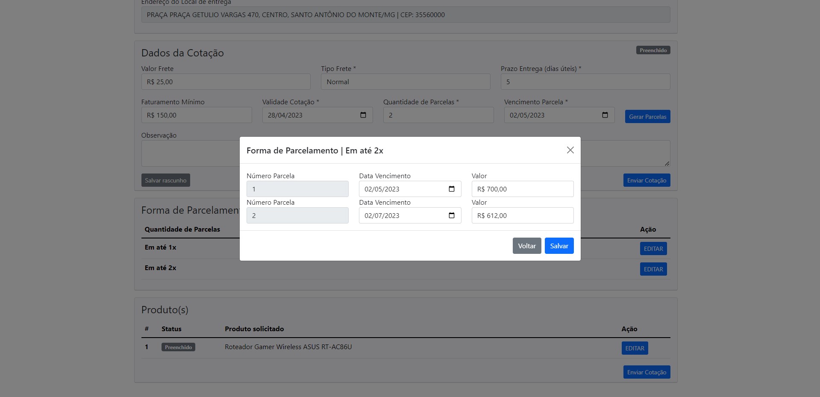Focus Valor field showing R$ 612,00
The image size is (820, 397).
tap(523, 215)
